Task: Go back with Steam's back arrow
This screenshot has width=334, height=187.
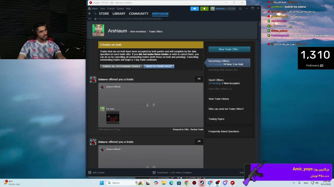Action: [x=90, y=14]
